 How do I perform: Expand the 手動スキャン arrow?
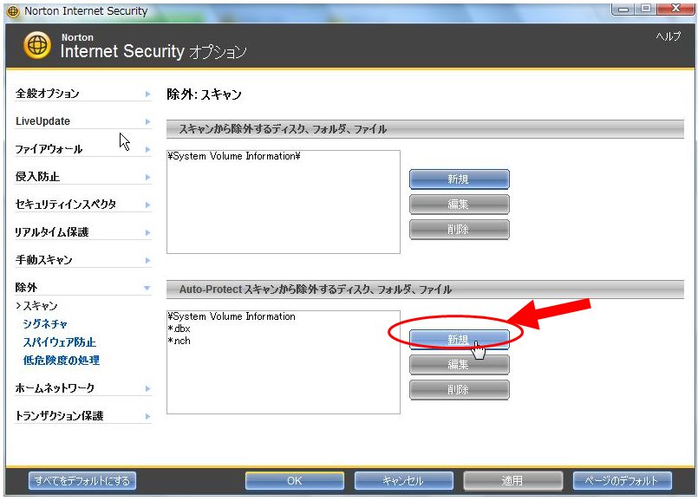(x=147, y=260)
